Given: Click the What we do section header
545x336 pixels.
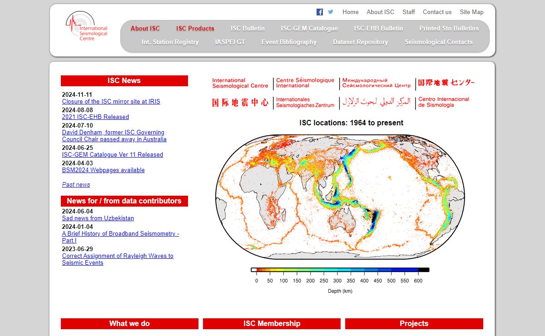Looking at the screenshot, I should (x=129, y=324).
